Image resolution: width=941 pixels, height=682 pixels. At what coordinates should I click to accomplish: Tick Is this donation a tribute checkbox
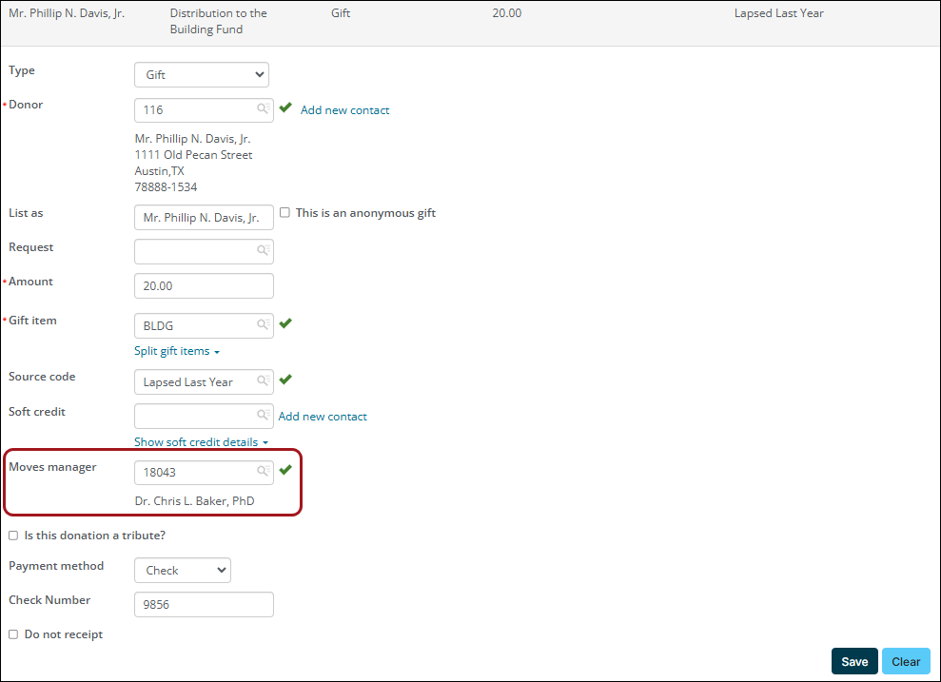(x=13, y=536)
